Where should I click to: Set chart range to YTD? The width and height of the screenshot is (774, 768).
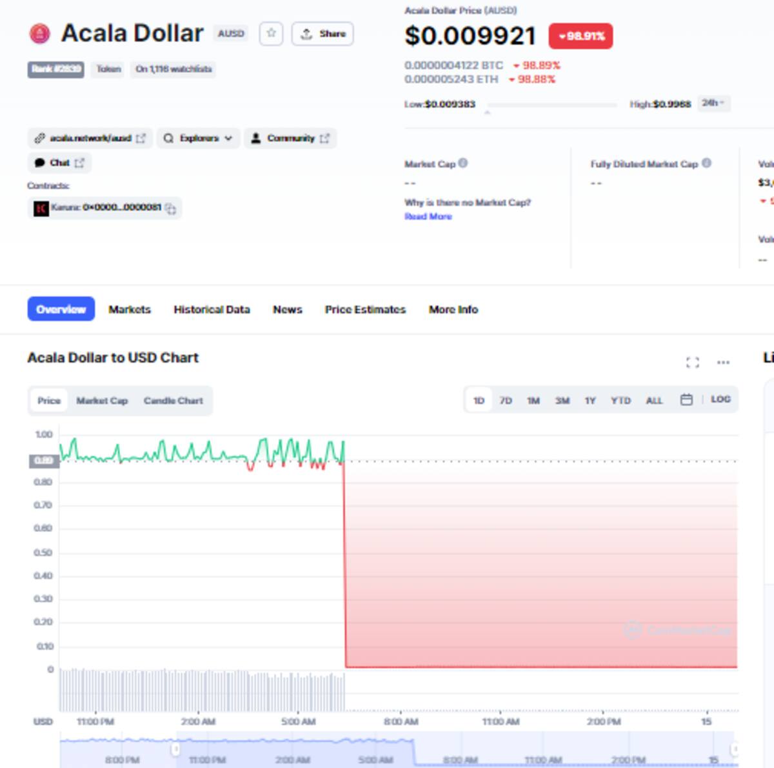coord(620,401)
